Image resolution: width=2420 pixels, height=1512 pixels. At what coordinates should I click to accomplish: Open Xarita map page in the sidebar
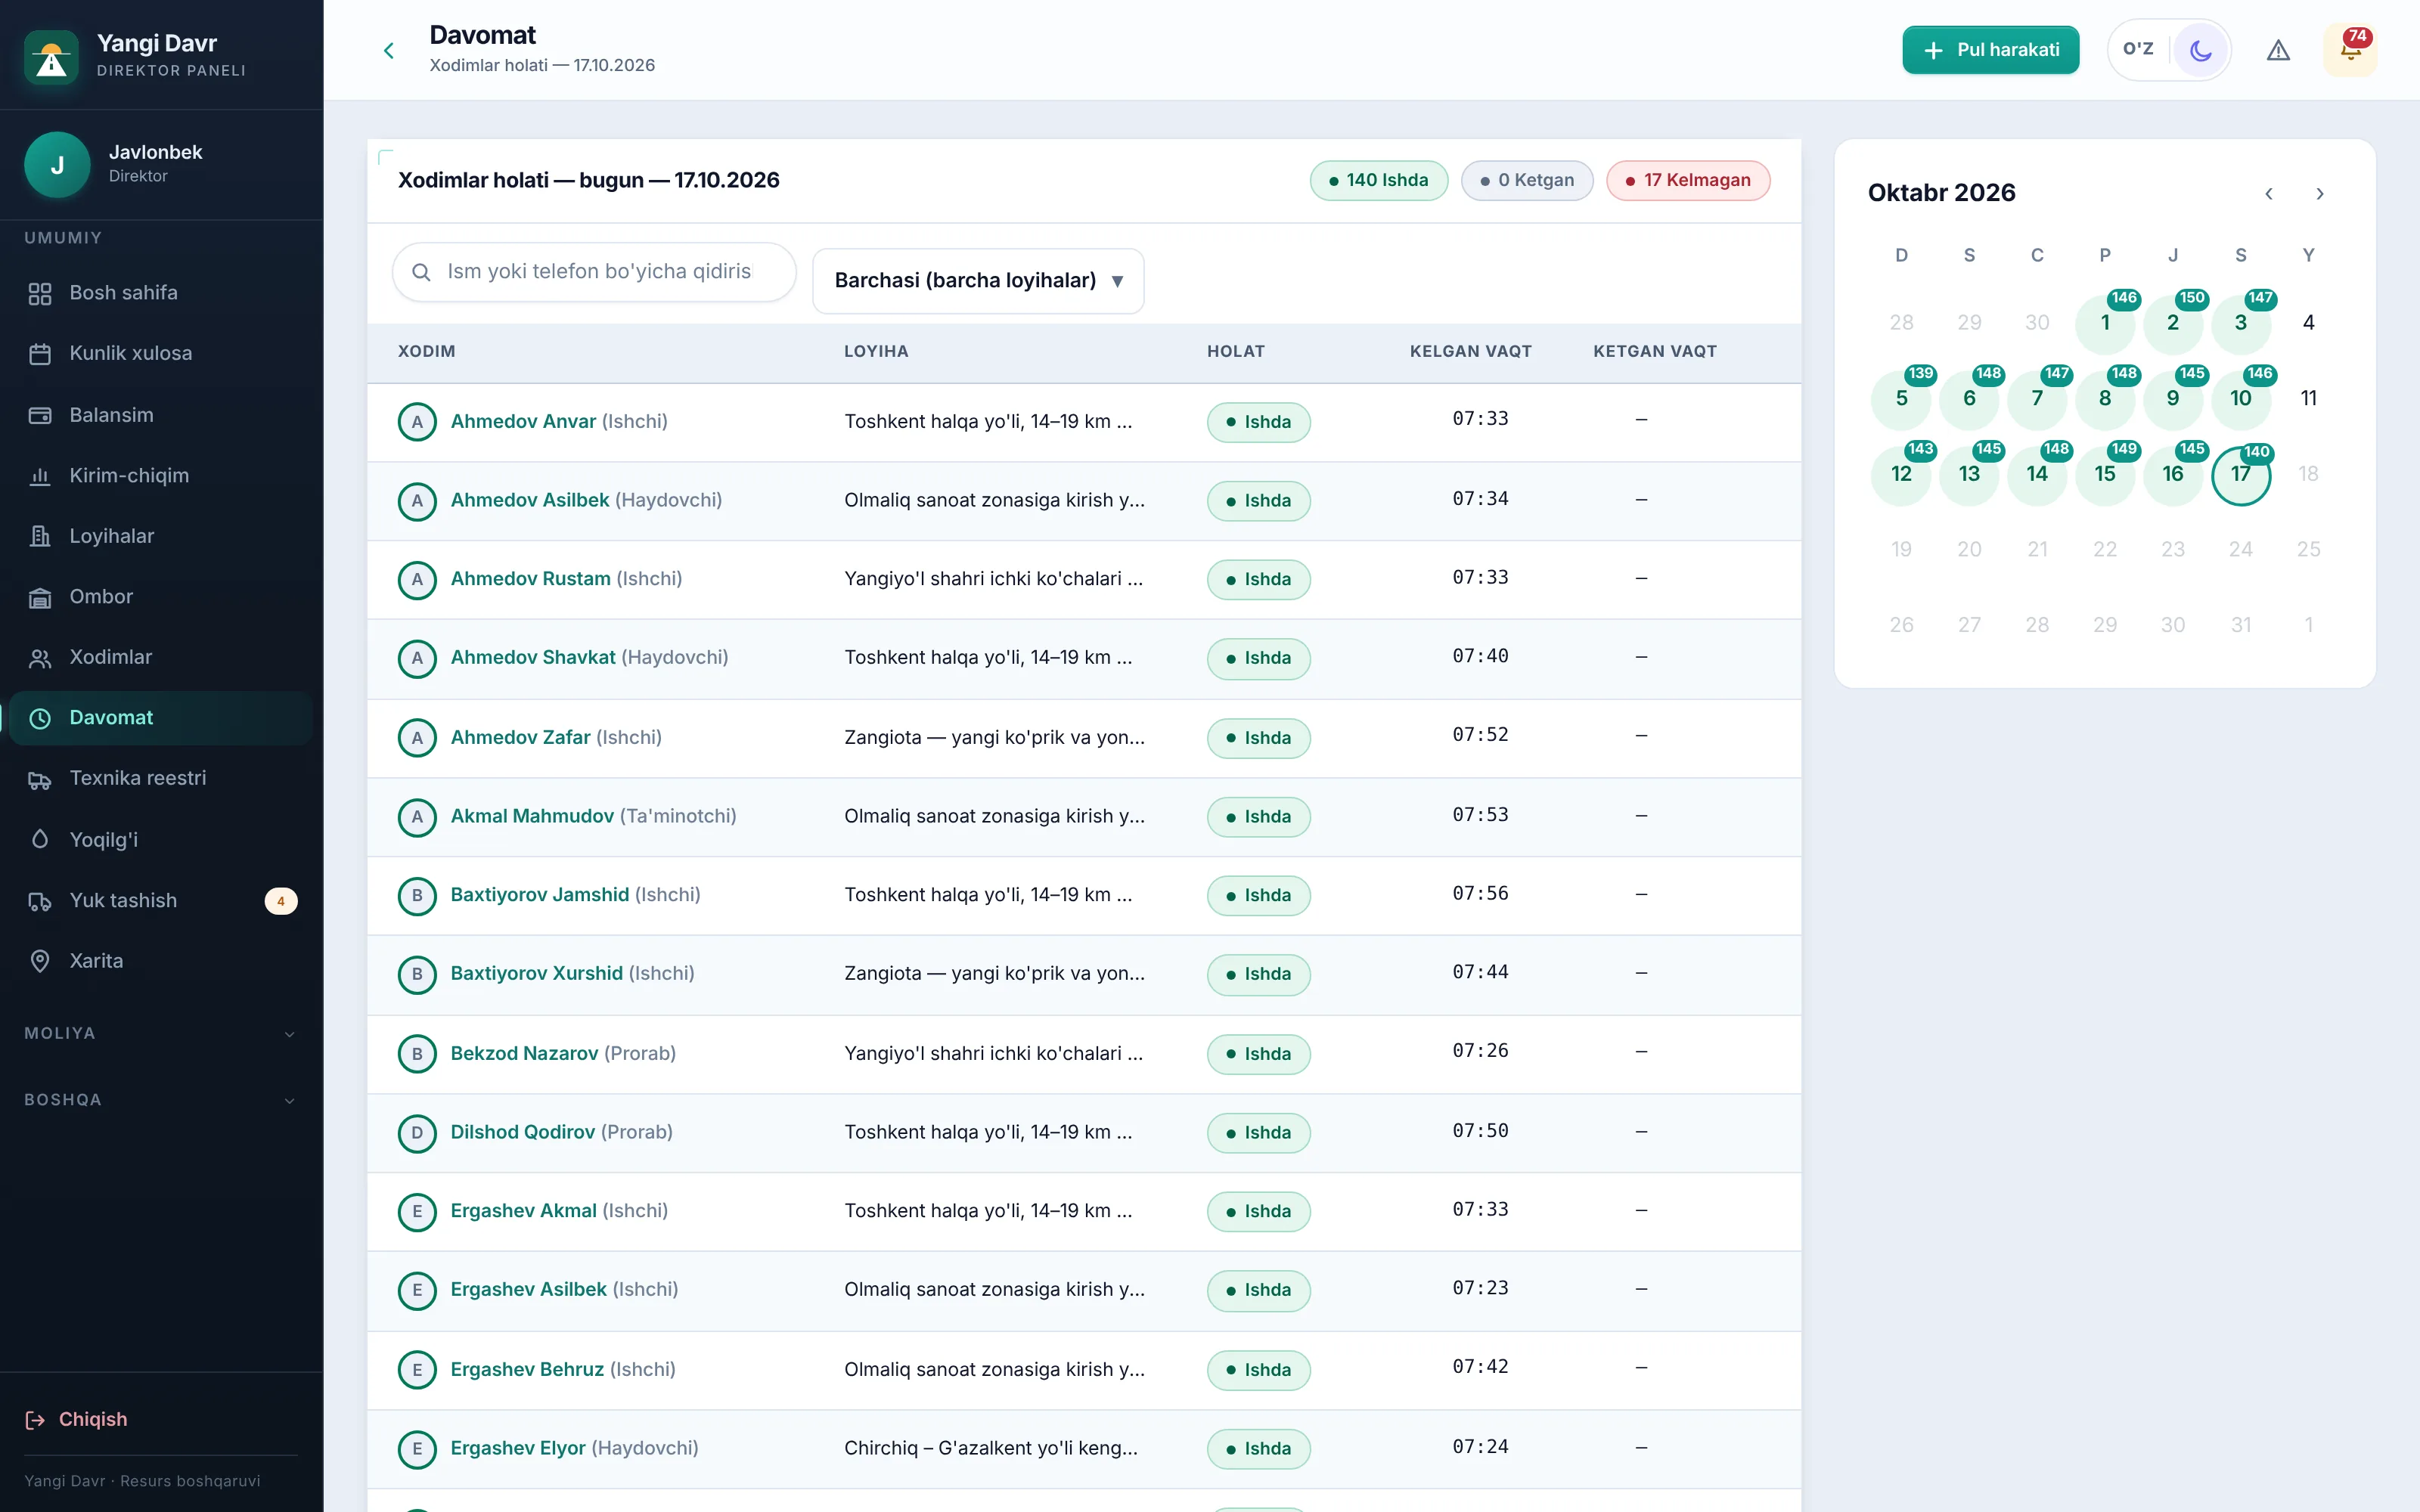point(160,961)
